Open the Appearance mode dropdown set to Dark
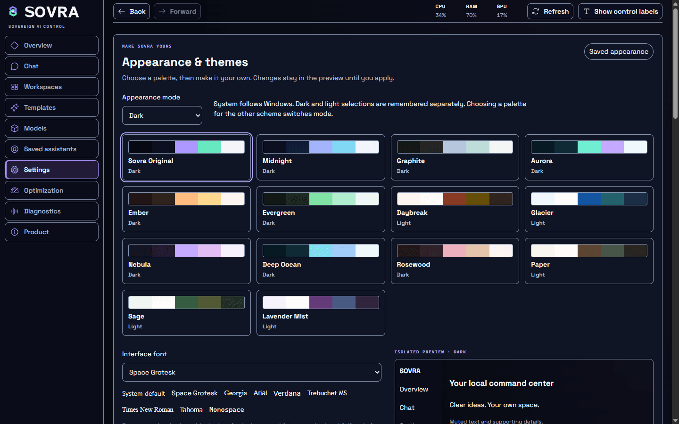 162,115
